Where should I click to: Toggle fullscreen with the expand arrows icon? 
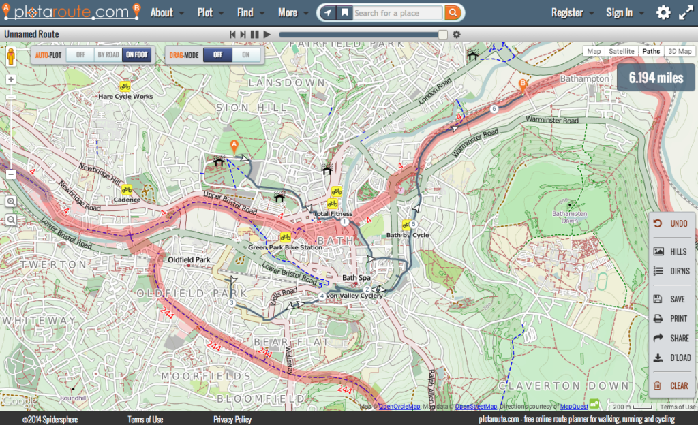(x=686, y=13)
